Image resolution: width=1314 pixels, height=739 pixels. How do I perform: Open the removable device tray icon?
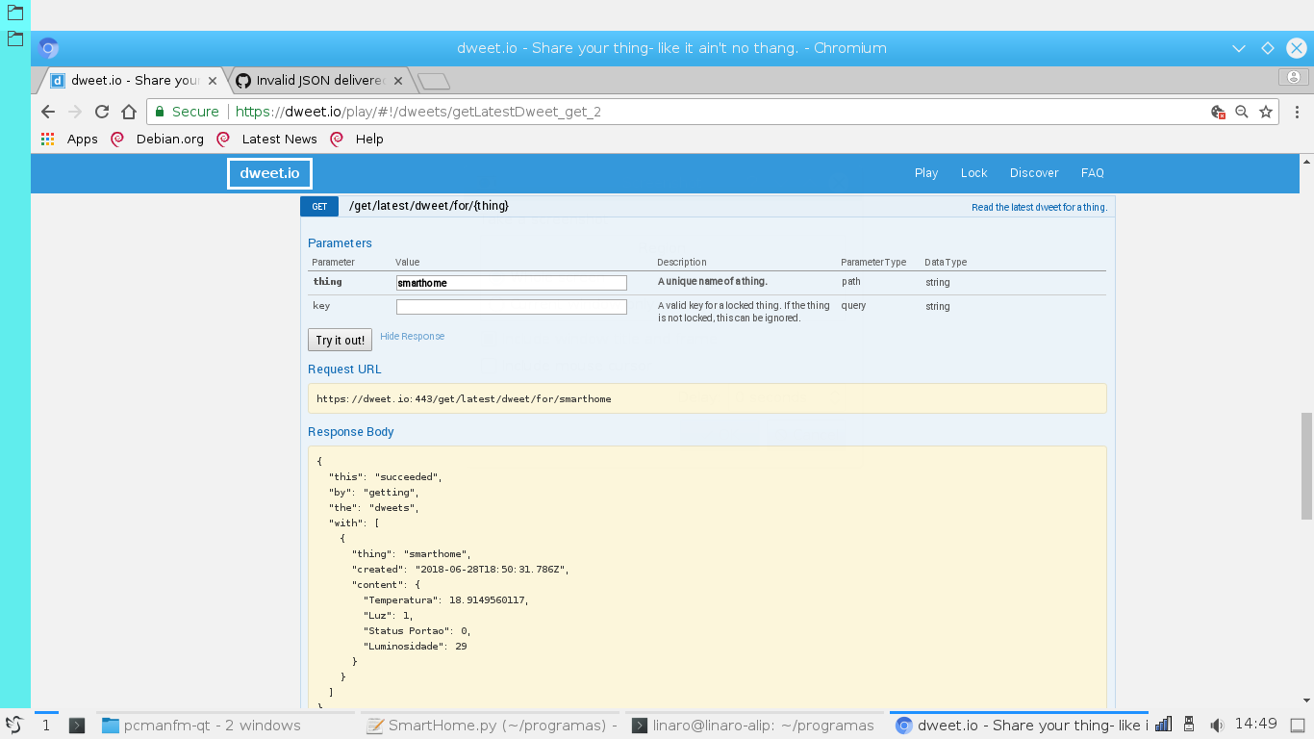(1189, 725)
